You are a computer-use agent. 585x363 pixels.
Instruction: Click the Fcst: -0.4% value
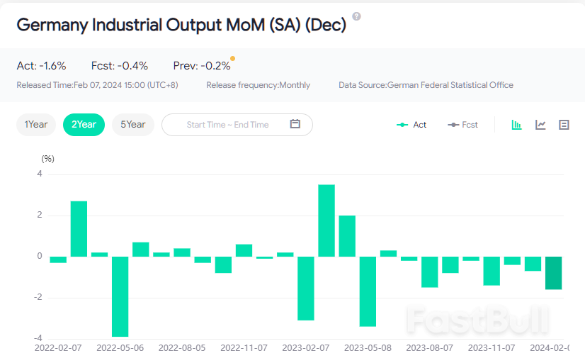120,66
